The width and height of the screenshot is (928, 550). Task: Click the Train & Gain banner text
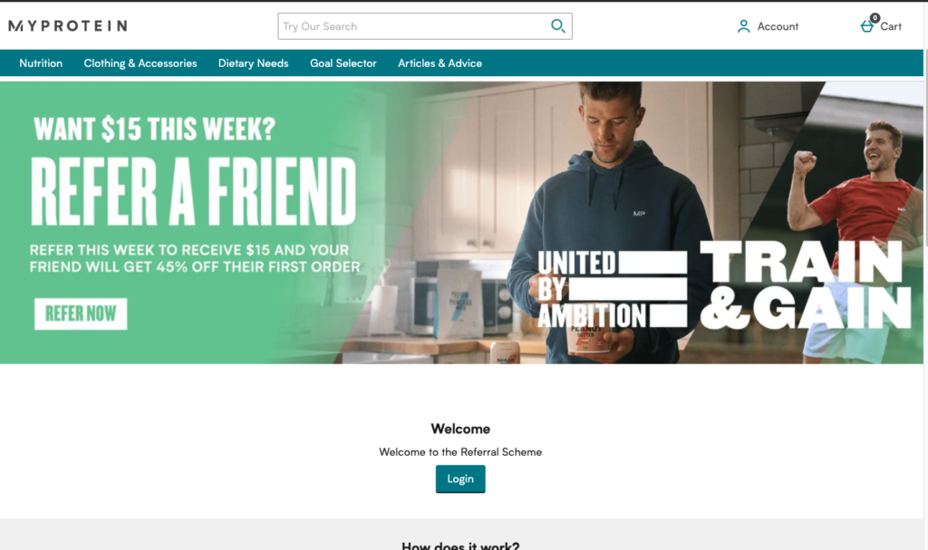point(805,285)
